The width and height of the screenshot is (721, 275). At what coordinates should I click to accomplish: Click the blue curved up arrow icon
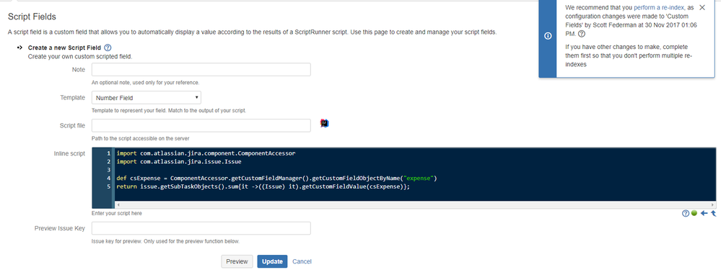pyautogui.click(x=713, y=213)
